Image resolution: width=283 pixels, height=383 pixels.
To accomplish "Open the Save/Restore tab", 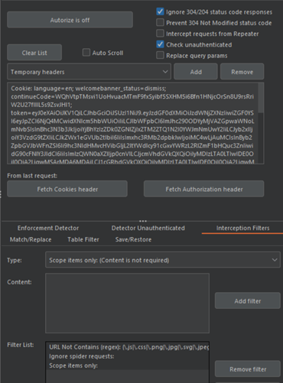I will click(133, 239).
